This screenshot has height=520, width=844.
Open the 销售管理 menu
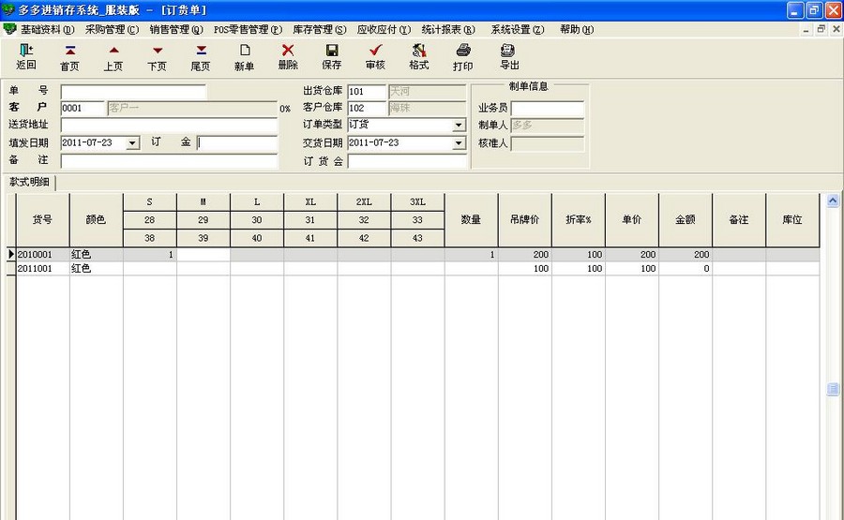click(x=176, y=30)
